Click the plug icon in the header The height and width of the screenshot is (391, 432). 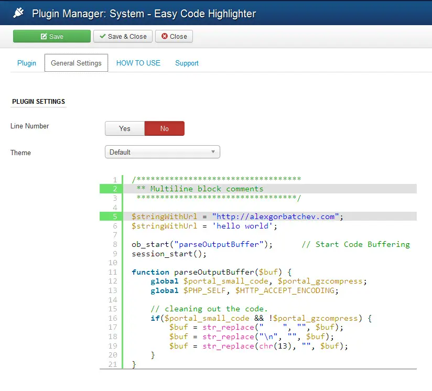[18, 13]
